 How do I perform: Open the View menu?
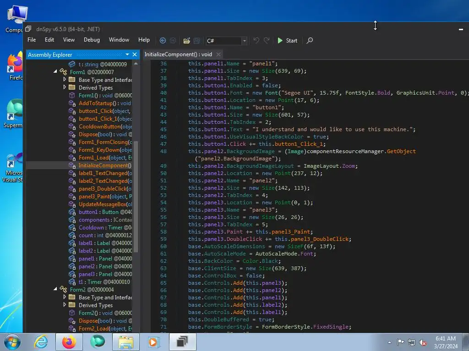click(69, 40)
